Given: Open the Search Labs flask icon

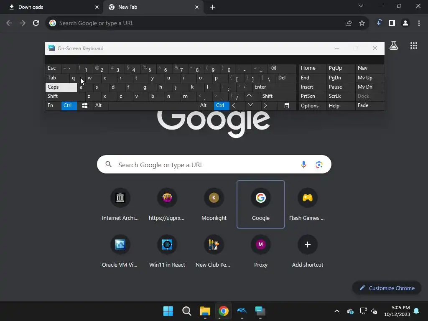Looking at the screenshot, I should 394,46.
